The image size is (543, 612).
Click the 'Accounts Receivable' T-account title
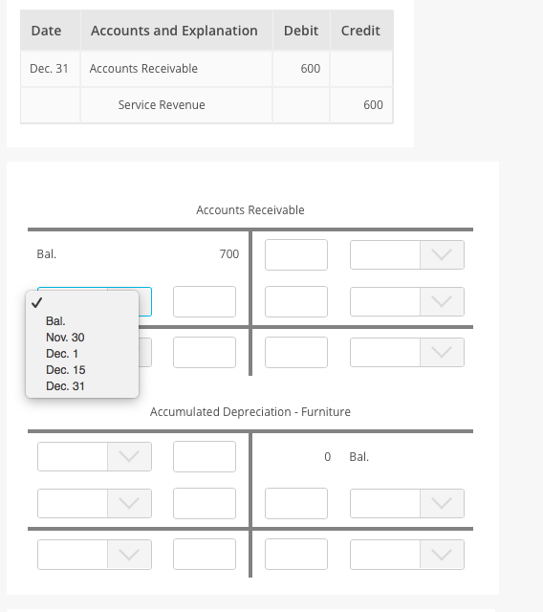coord(250,210)
